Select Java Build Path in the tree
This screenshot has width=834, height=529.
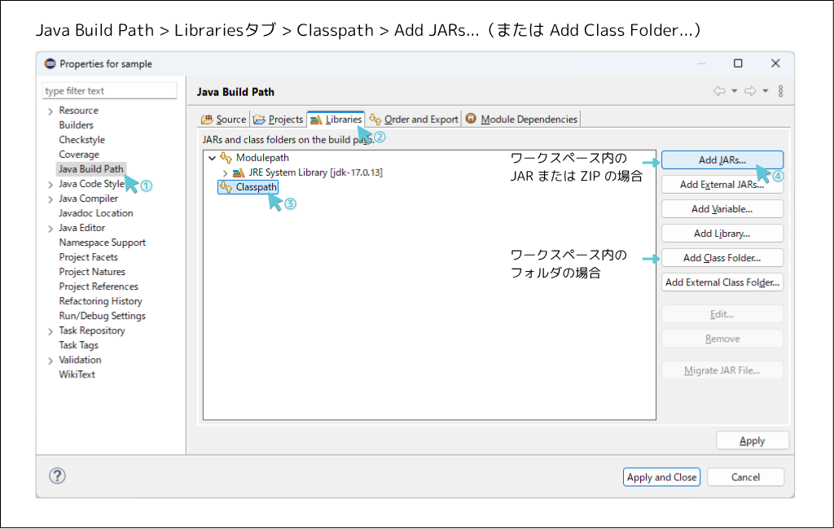click(91, 169)
